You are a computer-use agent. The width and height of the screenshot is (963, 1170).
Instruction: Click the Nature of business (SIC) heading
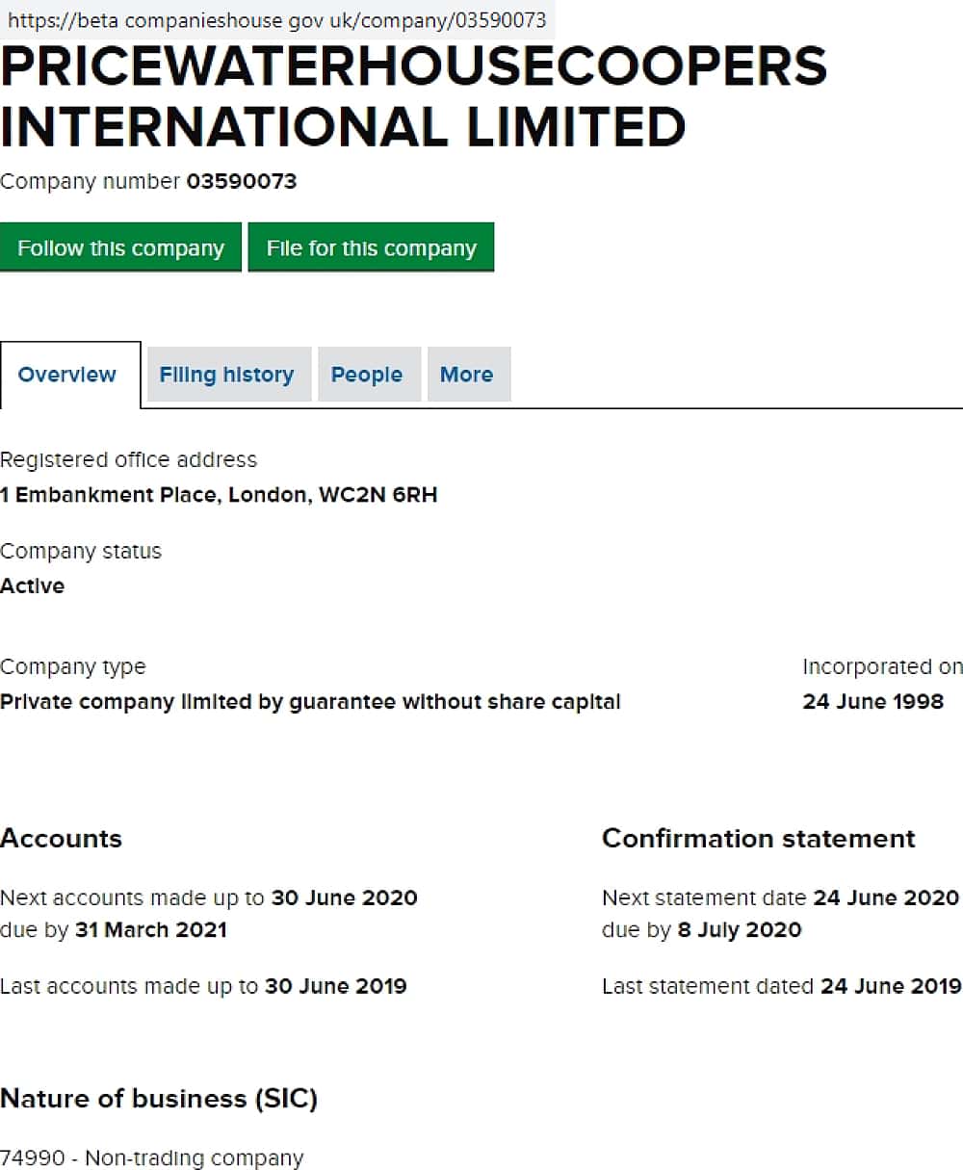(159, 1098)
